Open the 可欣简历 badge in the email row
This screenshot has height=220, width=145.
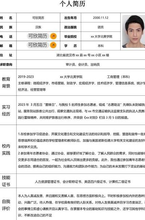pos(38,45)
